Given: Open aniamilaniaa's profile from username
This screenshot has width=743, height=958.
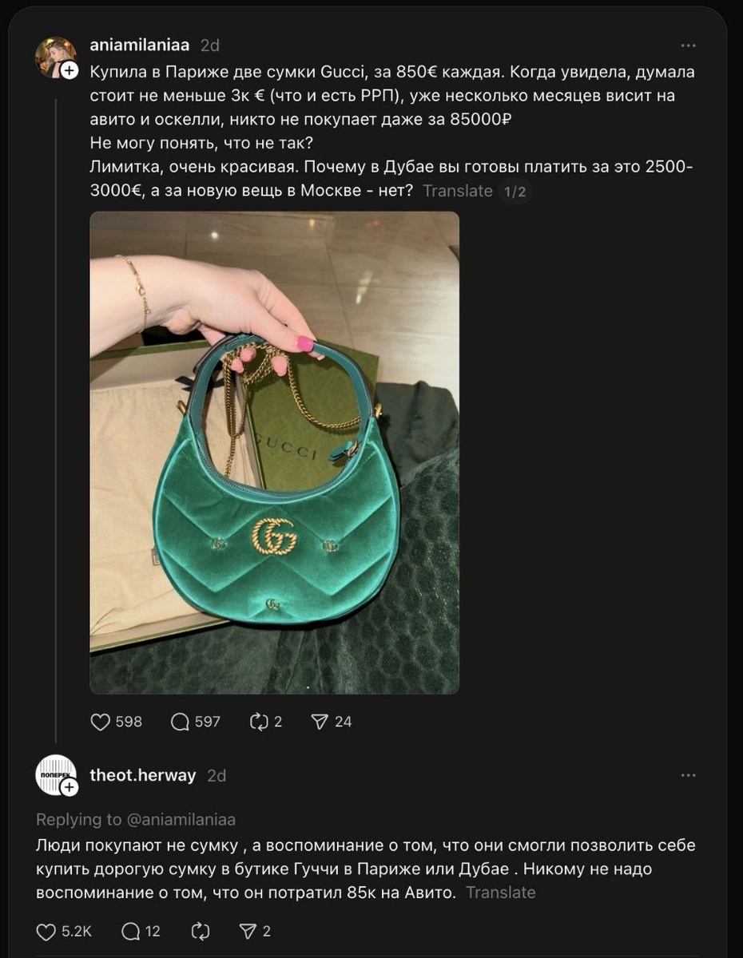Looking at the screenshot, I should coord(140,46).
